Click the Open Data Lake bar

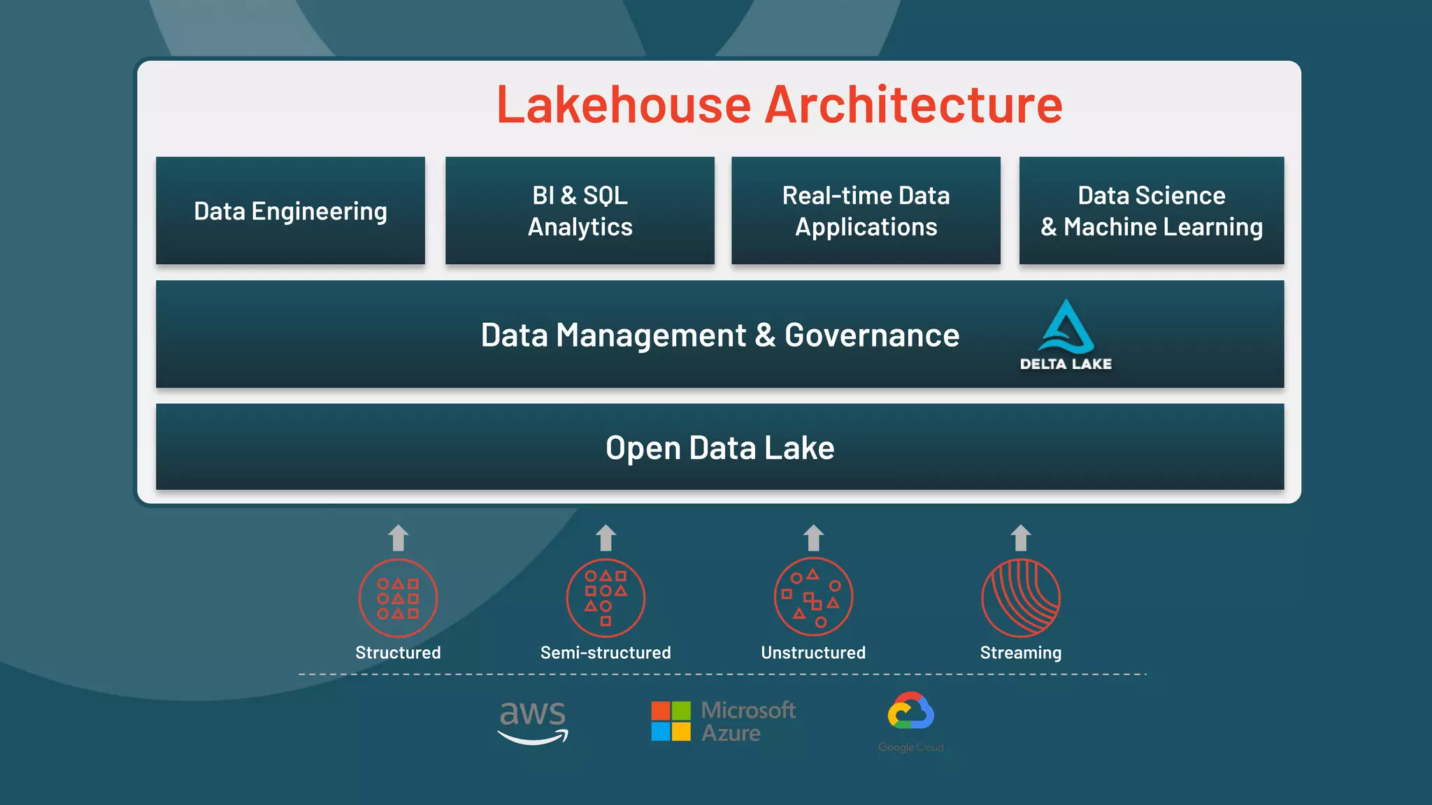coord(720,447)
